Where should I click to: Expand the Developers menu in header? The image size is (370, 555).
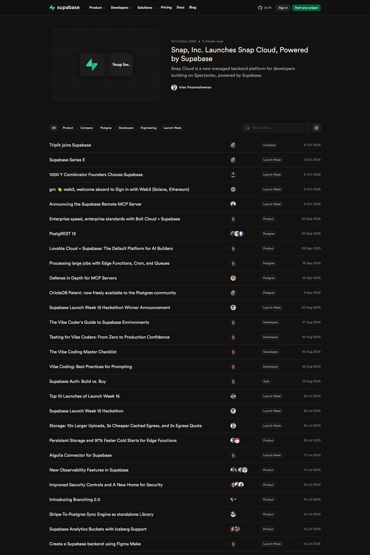[x=121, y=8]
